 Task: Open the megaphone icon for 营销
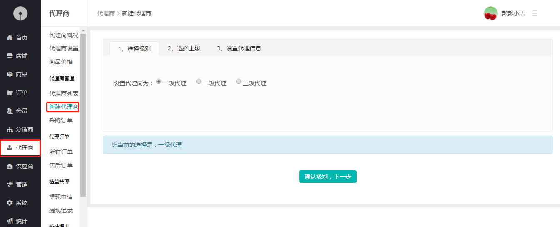(10, 184)
